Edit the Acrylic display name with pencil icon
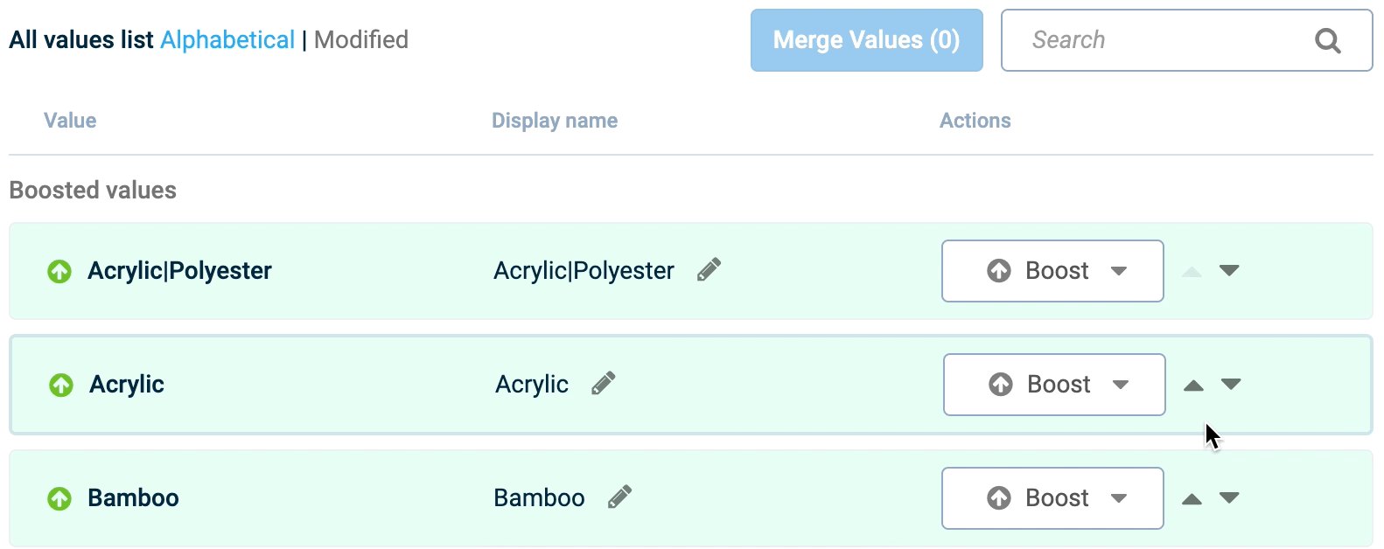The image size is (1384, 549). click(x=603, y=383)
